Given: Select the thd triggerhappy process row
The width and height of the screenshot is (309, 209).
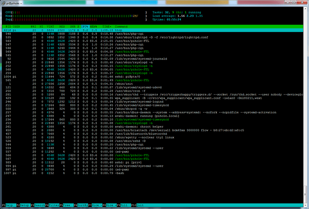Looking at the screenshot, I should coord(153,95).
